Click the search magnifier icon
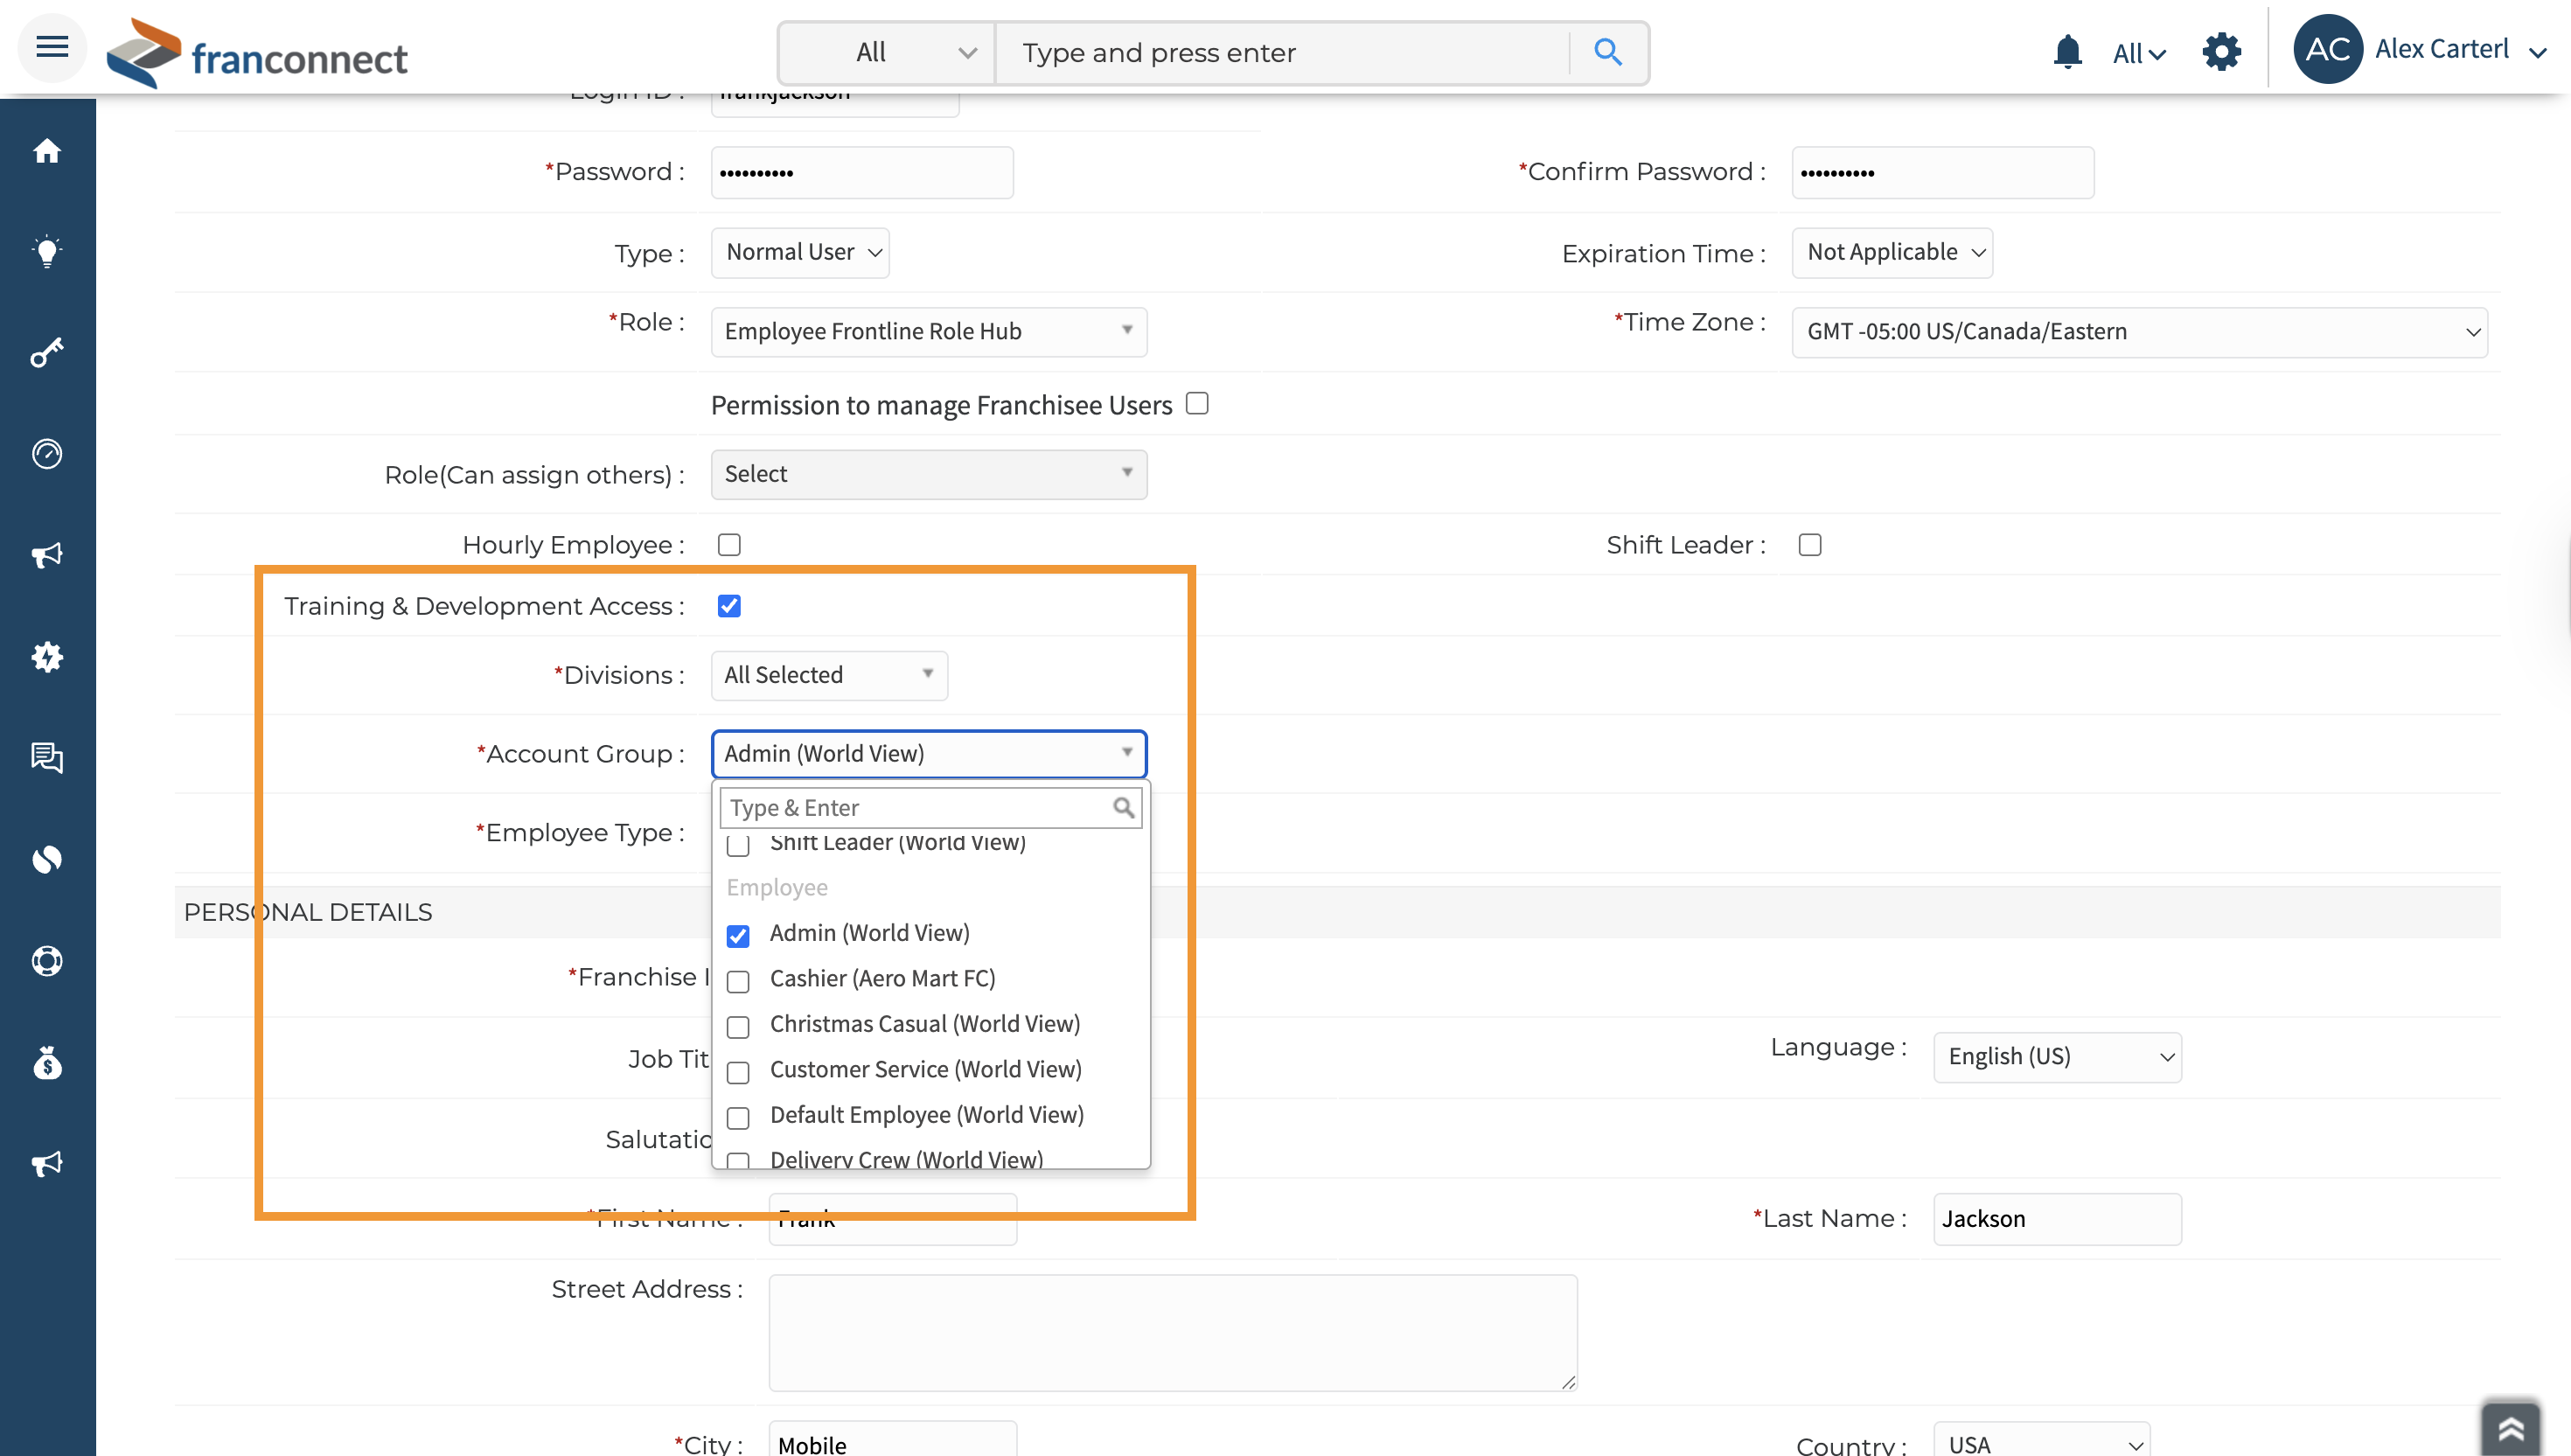Viewport: 2571px width, 1456px height. click(1607, 52)
